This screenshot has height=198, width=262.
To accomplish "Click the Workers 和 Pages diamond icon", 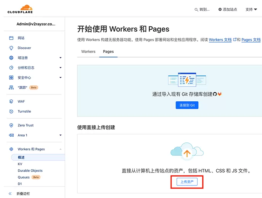I will [x=11, y=149].
